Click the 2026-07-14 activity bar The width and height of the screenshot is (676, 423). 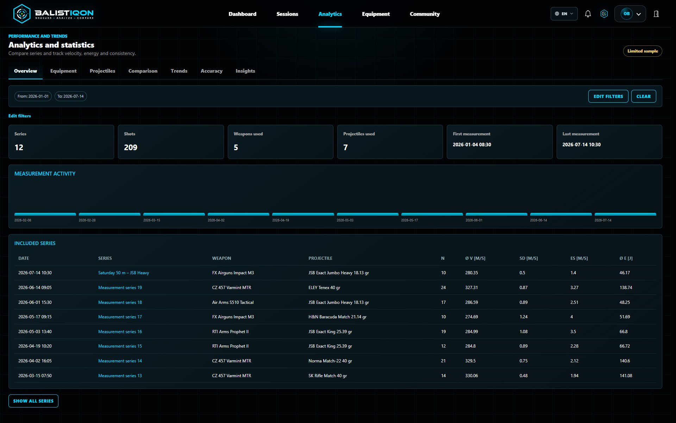(x=625, y=214)
